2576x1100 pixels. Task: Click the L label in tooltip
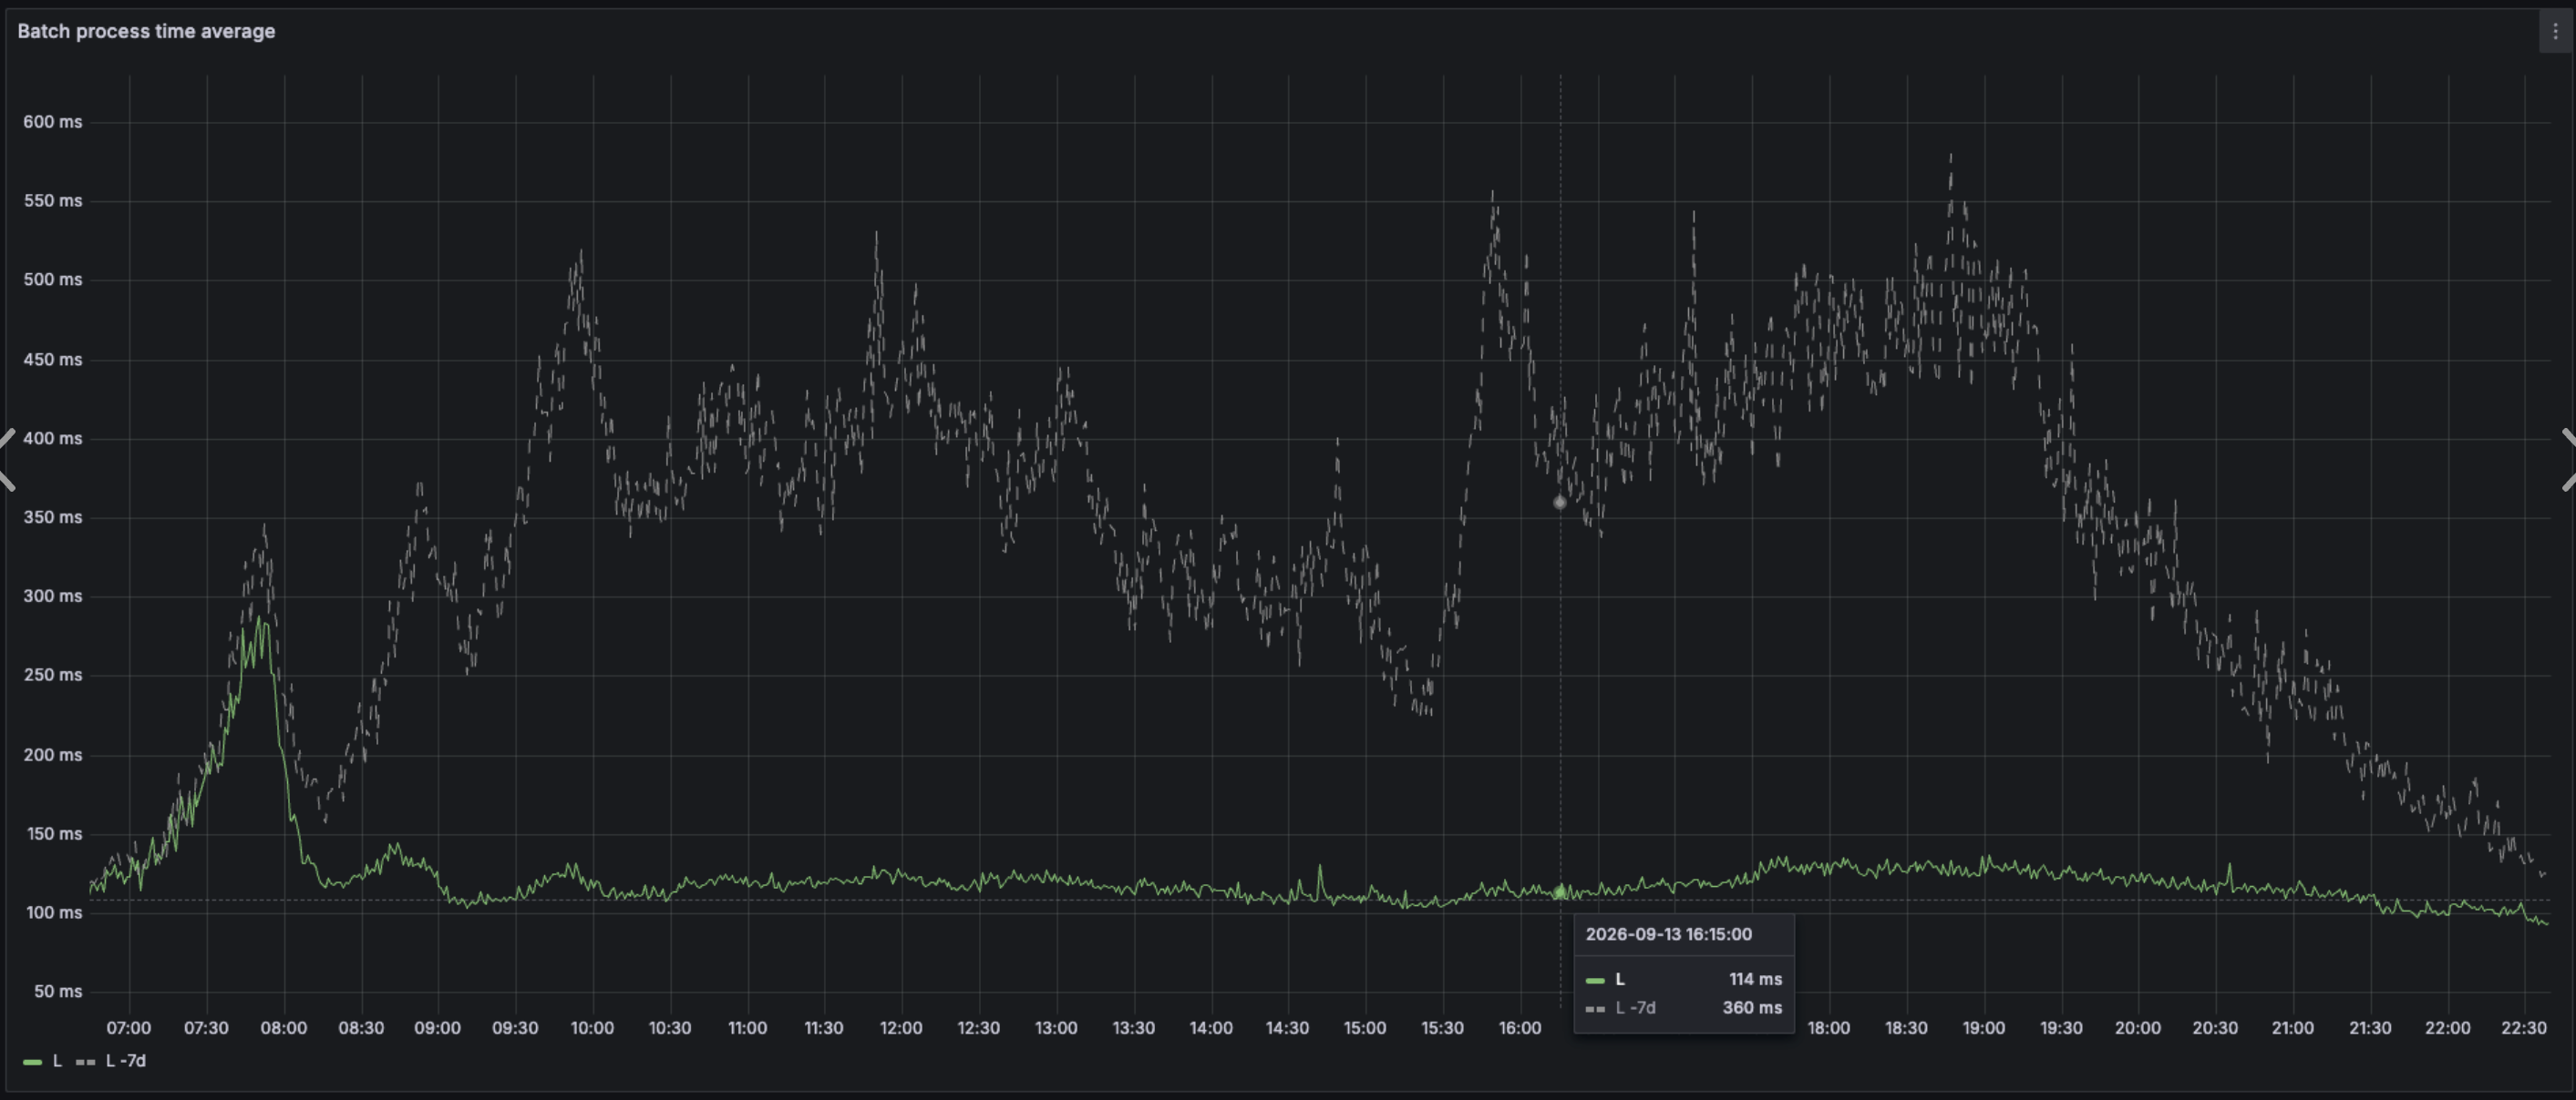click(1620, 979)
